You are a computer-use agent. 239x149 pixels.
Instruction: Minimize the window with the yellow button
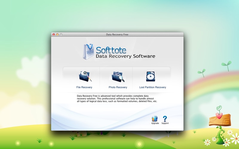click(x=57, y=35)
